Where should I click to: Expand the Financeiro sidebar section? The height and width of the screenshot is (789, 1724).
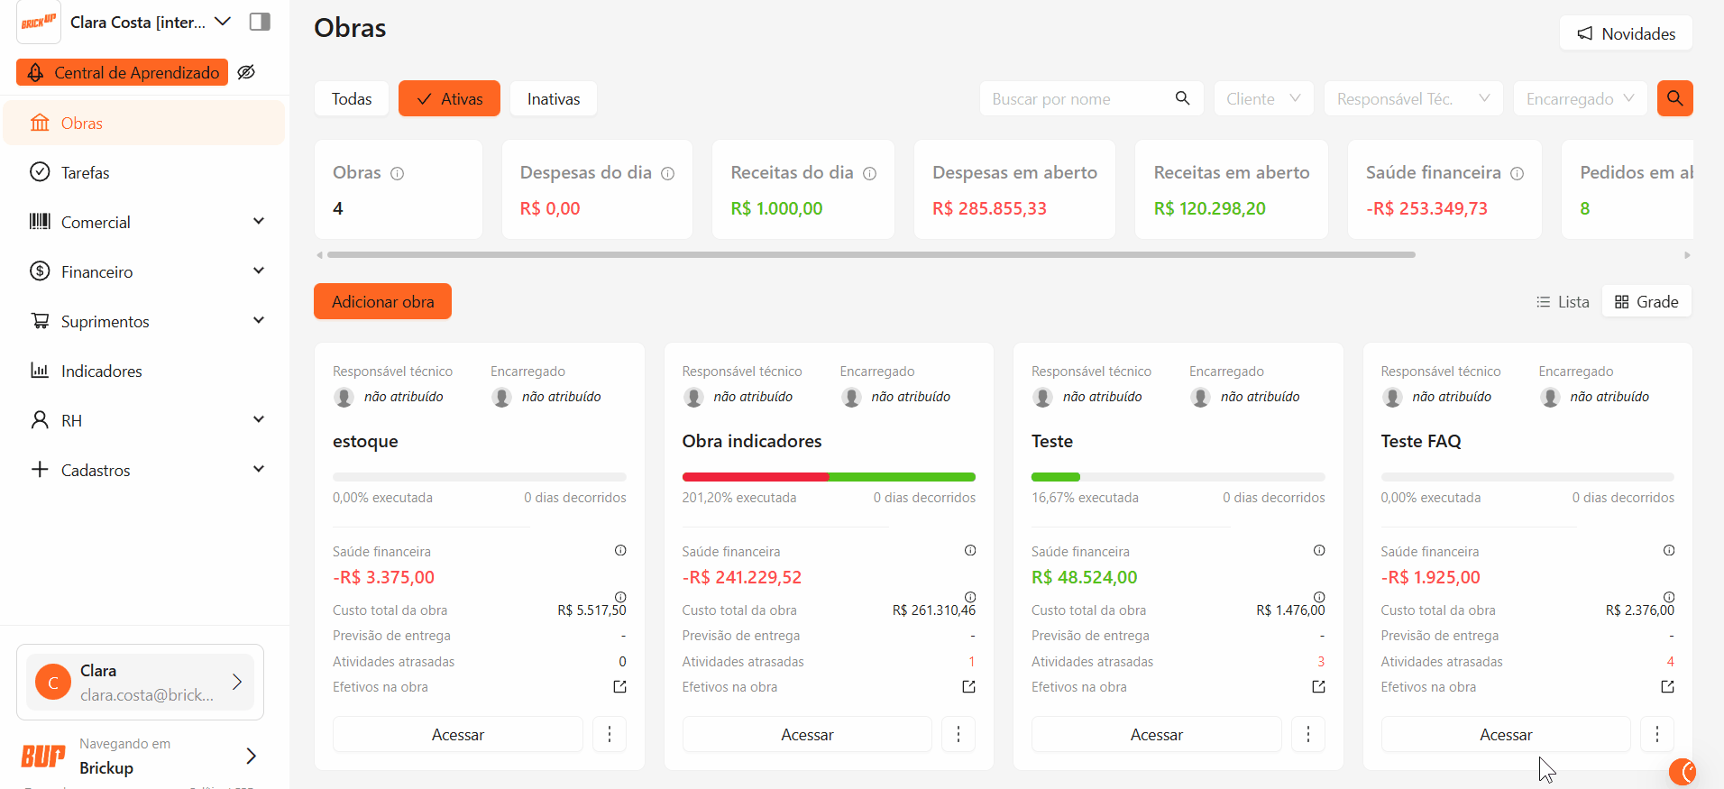tap(259, 271)
